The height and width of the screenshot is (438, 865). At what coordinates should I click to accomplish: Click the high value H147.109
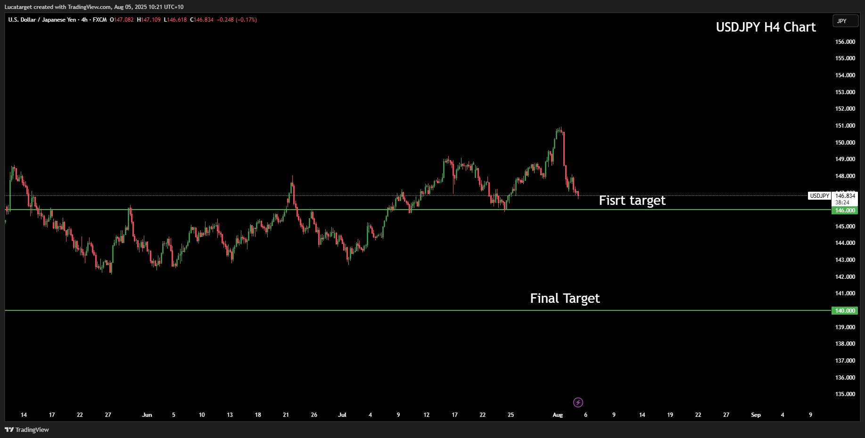[148, 20]
